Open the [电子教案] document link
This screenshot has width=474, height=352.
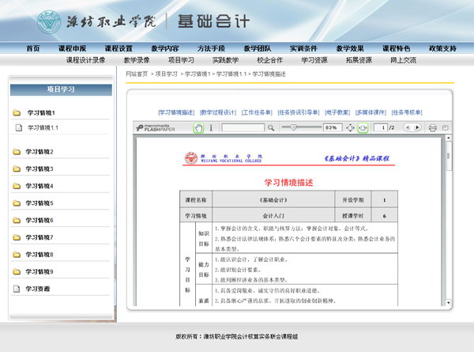coord(337,112)
